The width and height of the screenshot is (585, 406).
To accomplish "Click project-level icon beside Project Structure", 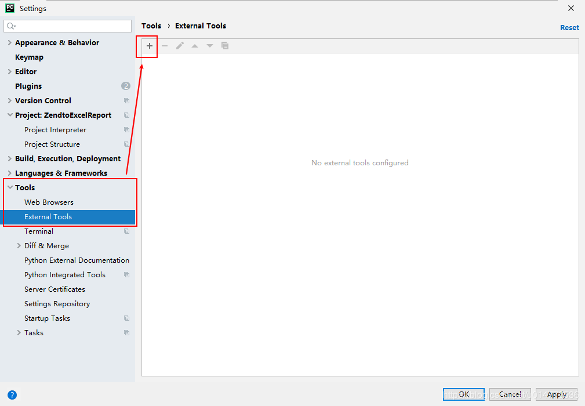I will tap(127, 144).
